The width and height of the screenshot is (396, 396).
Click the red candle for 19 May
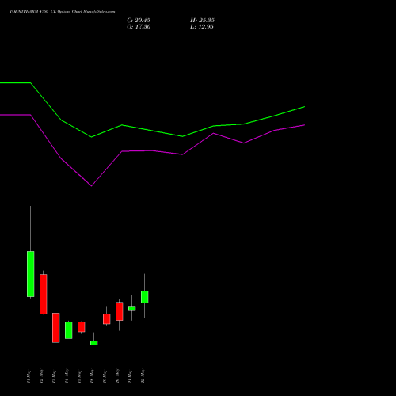pos(107,319)
